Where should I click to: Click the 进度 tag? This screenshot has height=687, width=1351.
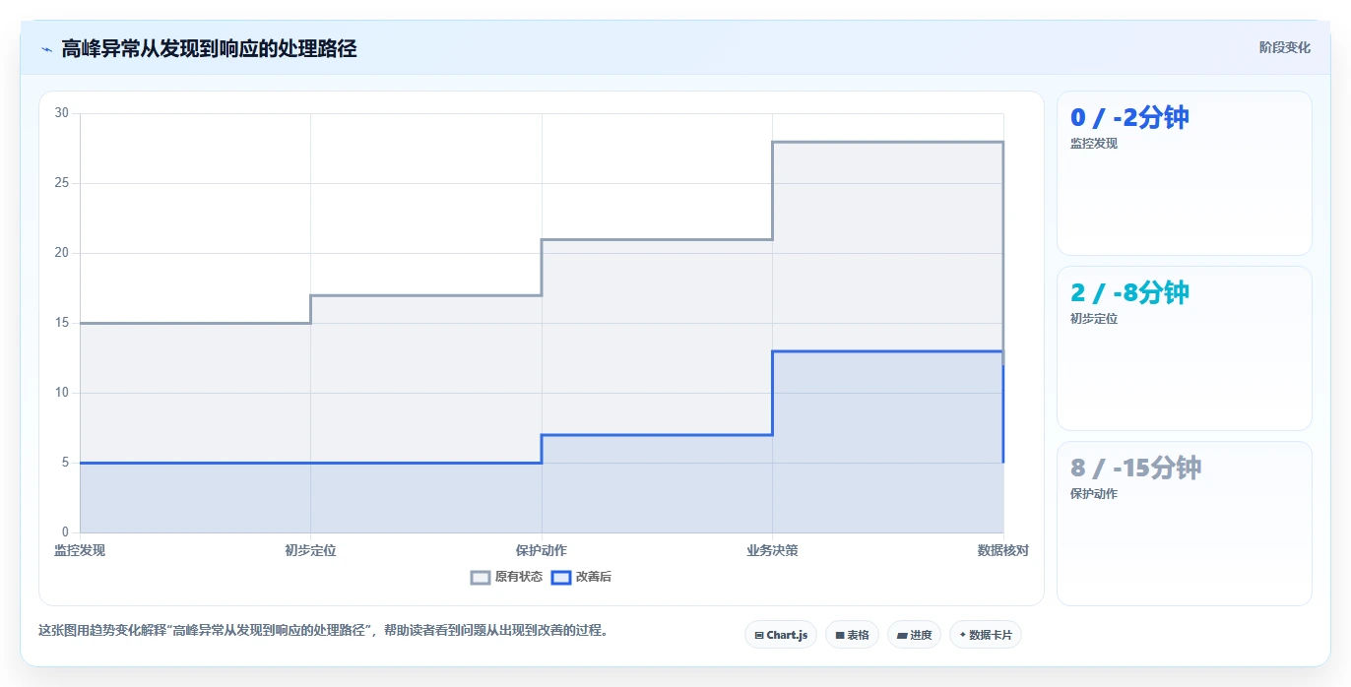(914, 635)
